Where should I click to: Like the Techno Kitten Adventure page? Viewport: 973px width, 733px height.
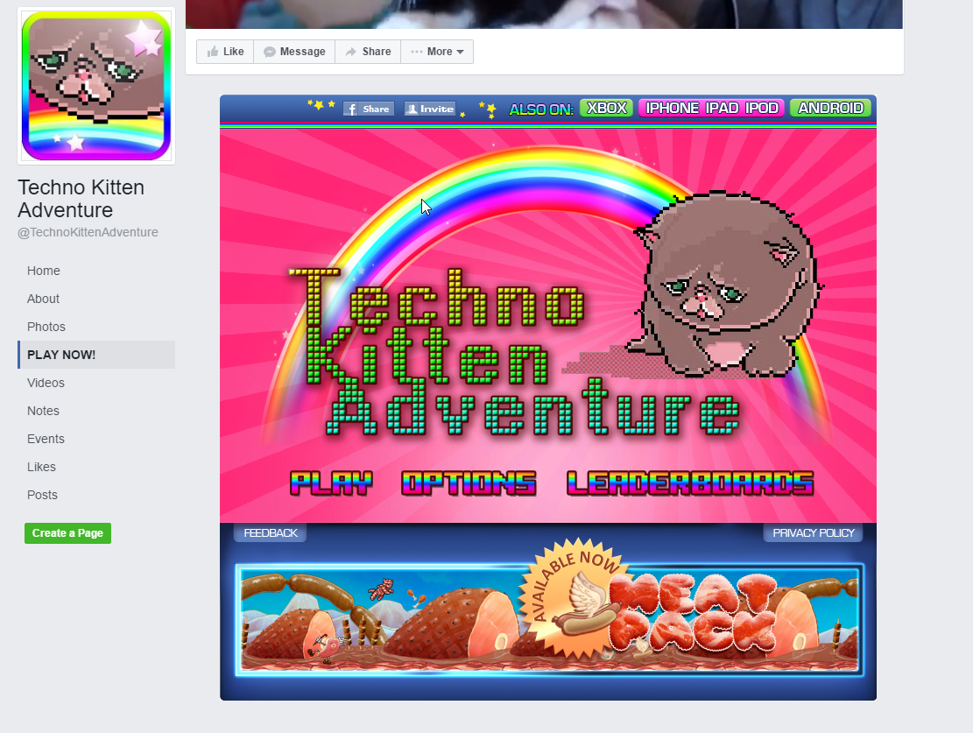225,52
